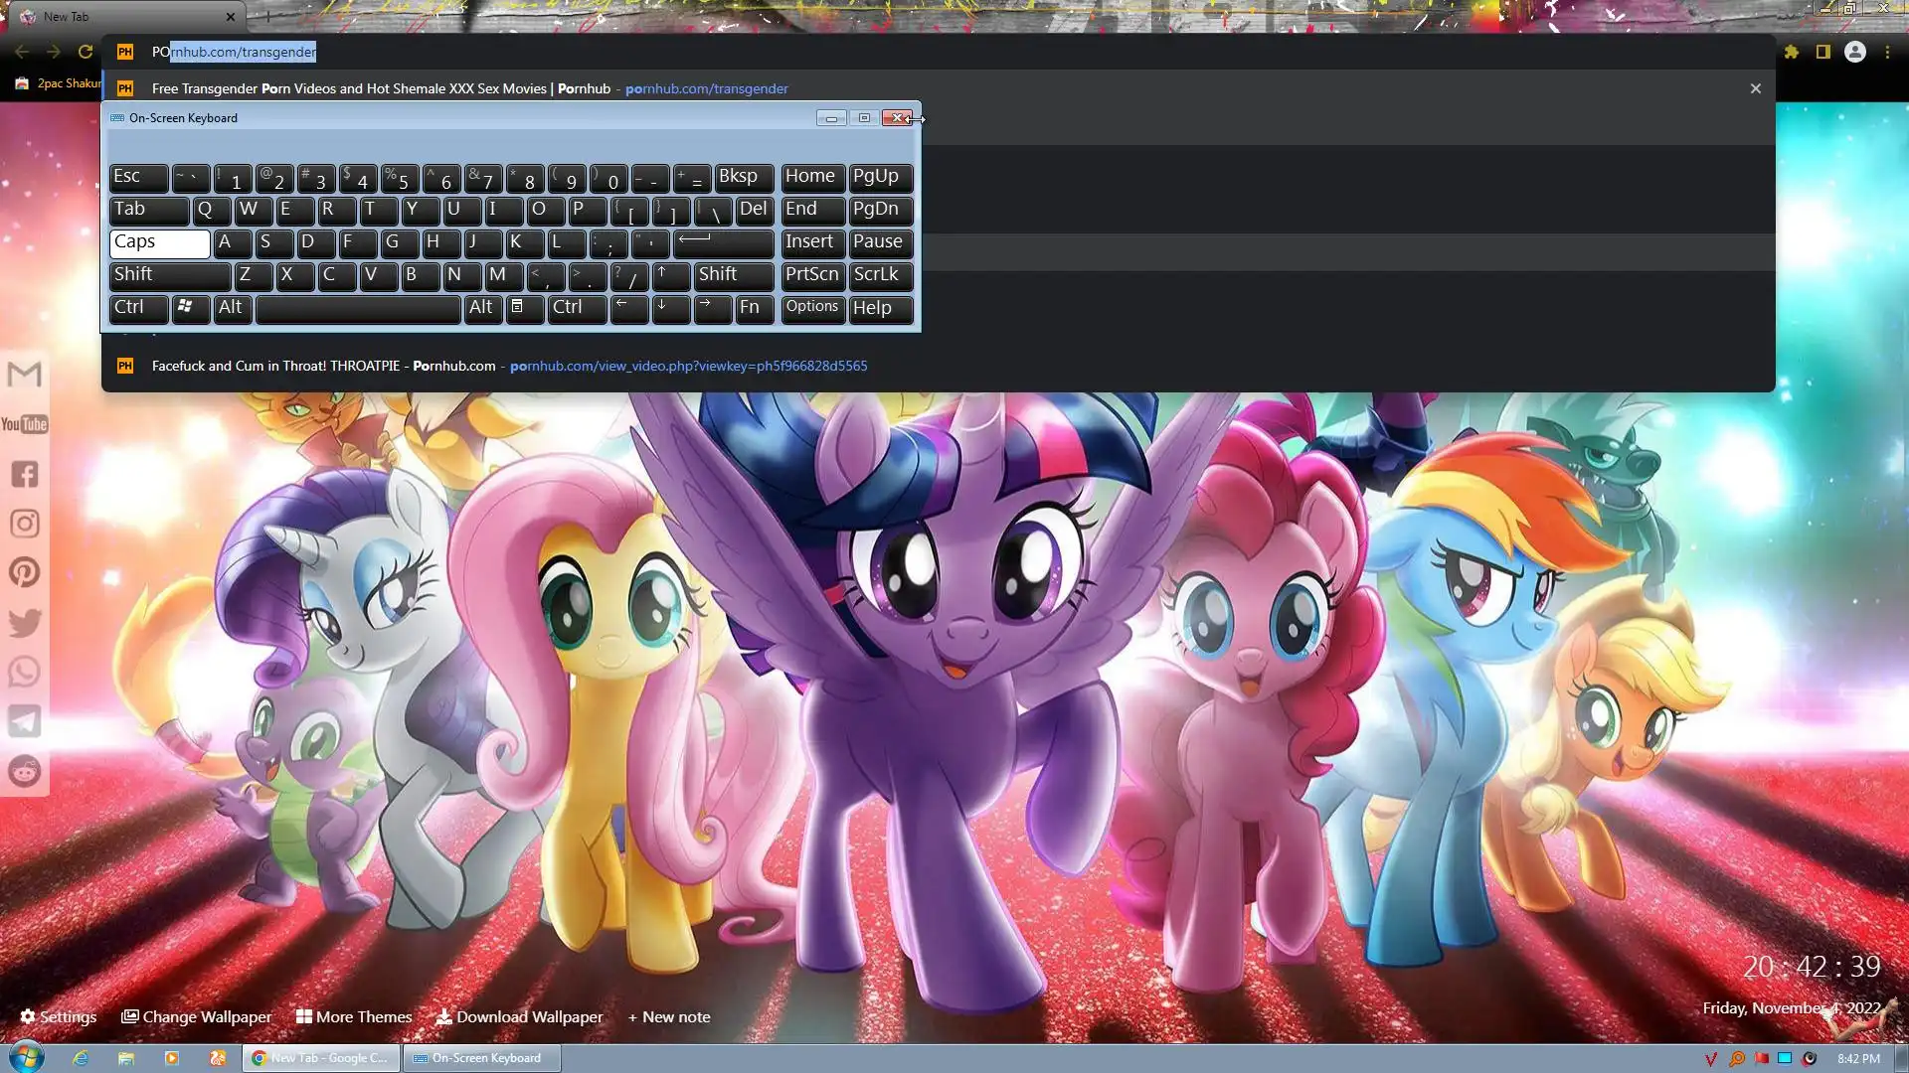
Task: Click the Download Wallpaper link
Action: pos(519,1016)
